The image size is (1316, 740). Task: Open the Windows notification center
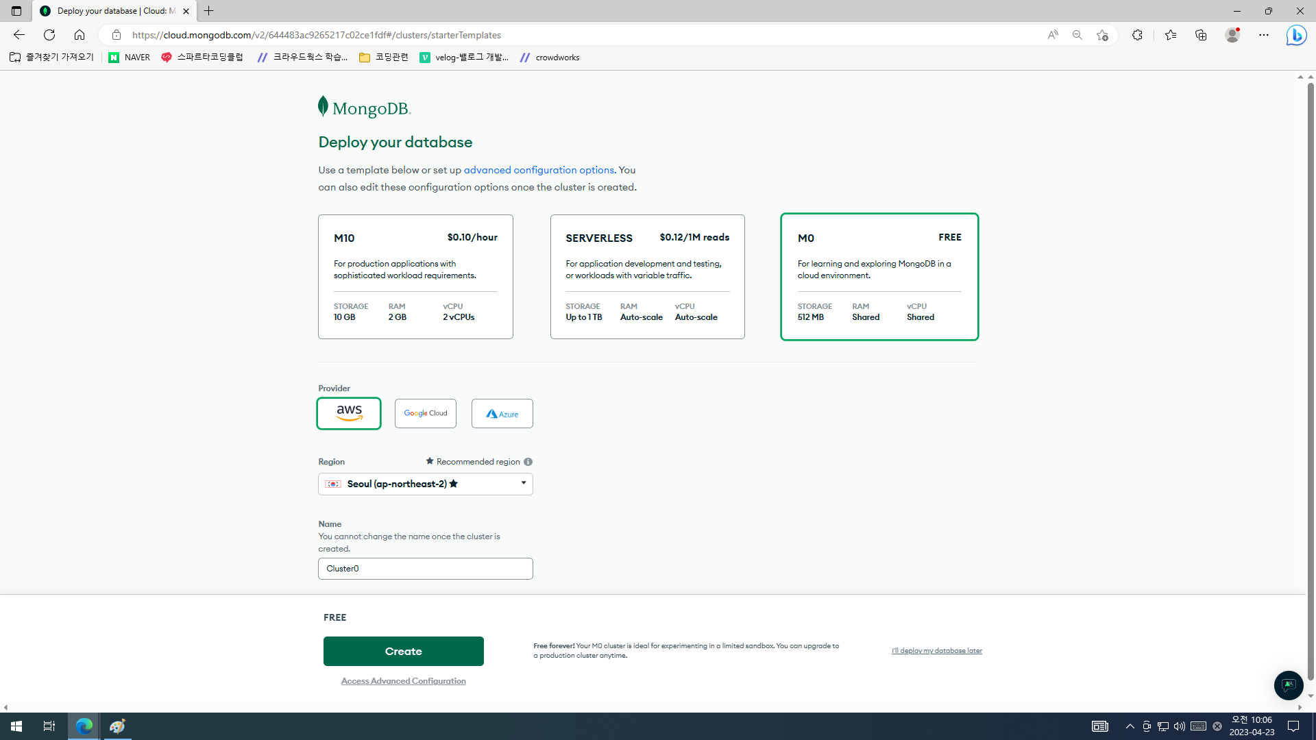click(x=1293, y=726)
